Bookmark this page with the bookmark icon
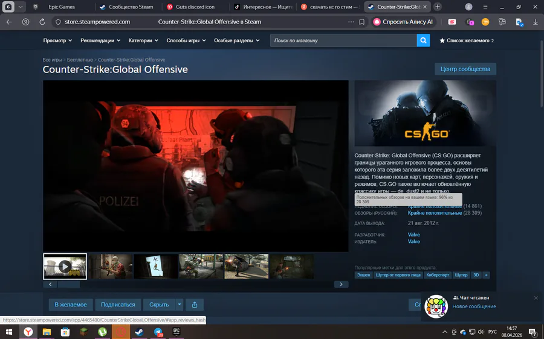544x339 pixels. coord(361,22)
